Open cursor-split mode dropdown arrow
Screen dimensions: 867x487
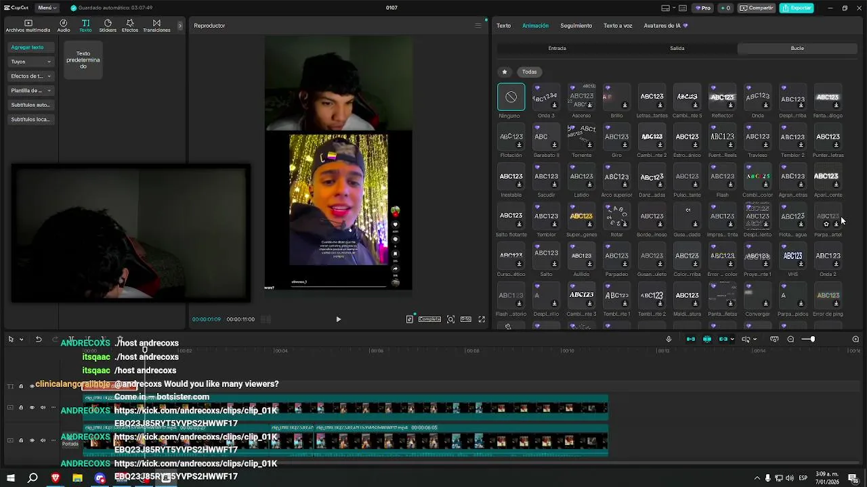[755, 340]
